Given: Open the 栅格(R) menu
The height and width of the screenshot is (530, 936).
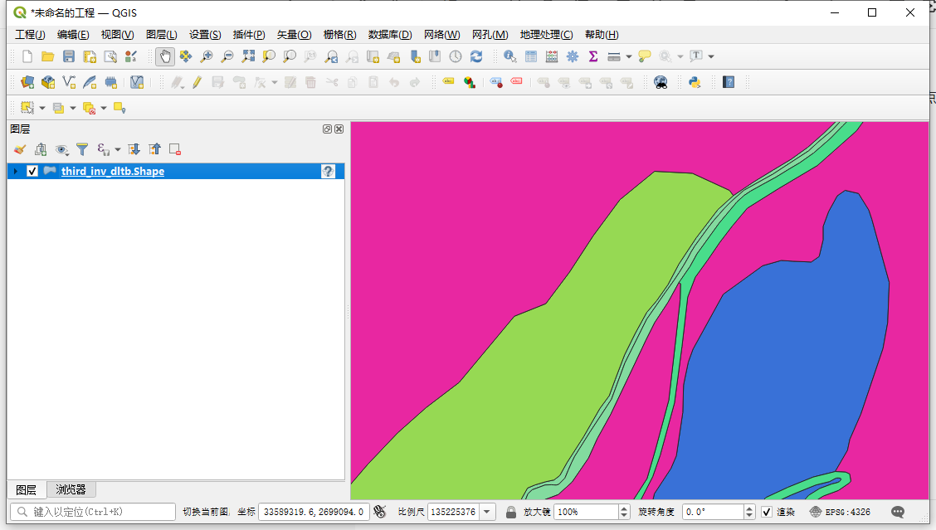Looking at the screenshot, I should pyautogui.click(x=339, y=35).
